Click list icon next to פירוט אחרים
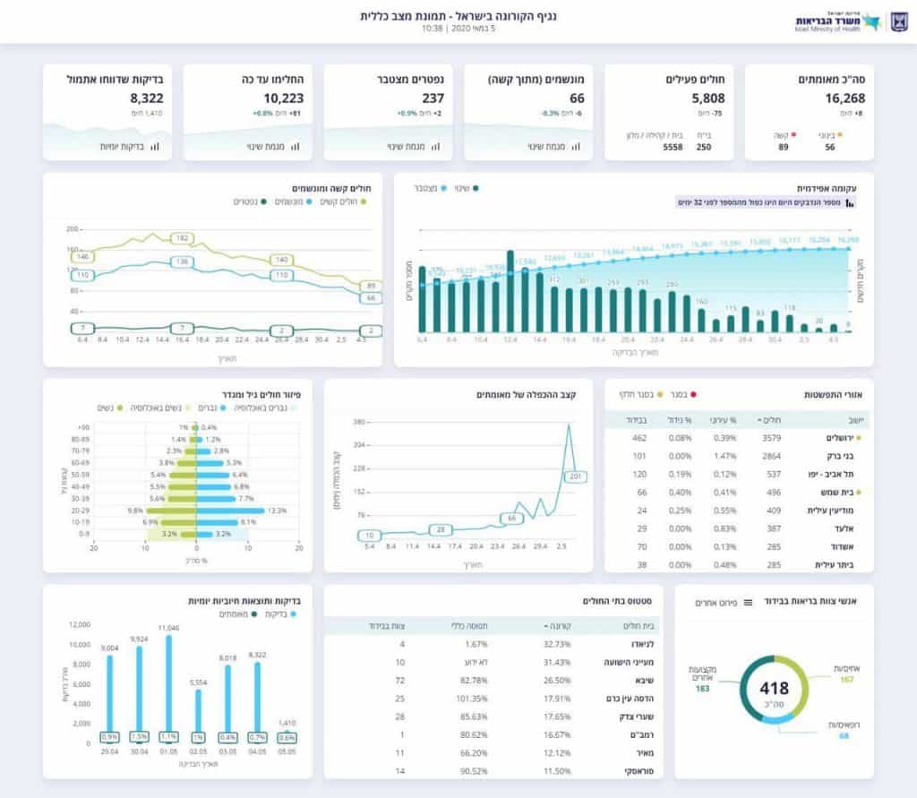The width and height of the screenshot is (917, 798). (x=749, y=603)
